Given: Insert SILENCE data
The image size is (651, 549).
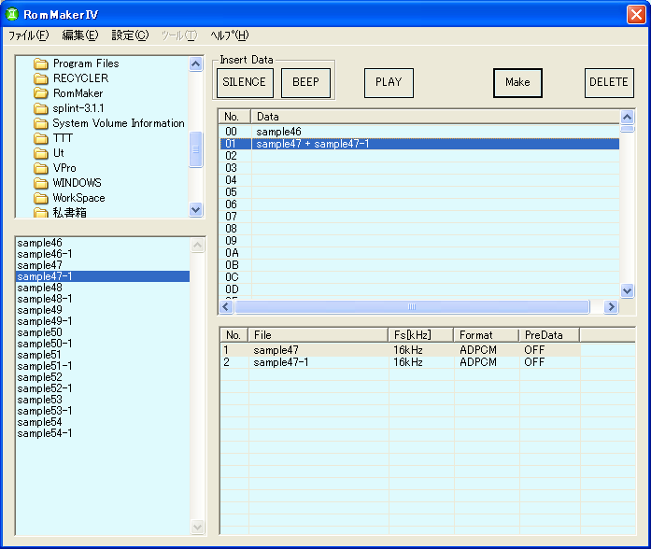Looking at the screenshot, I should 245,82.
